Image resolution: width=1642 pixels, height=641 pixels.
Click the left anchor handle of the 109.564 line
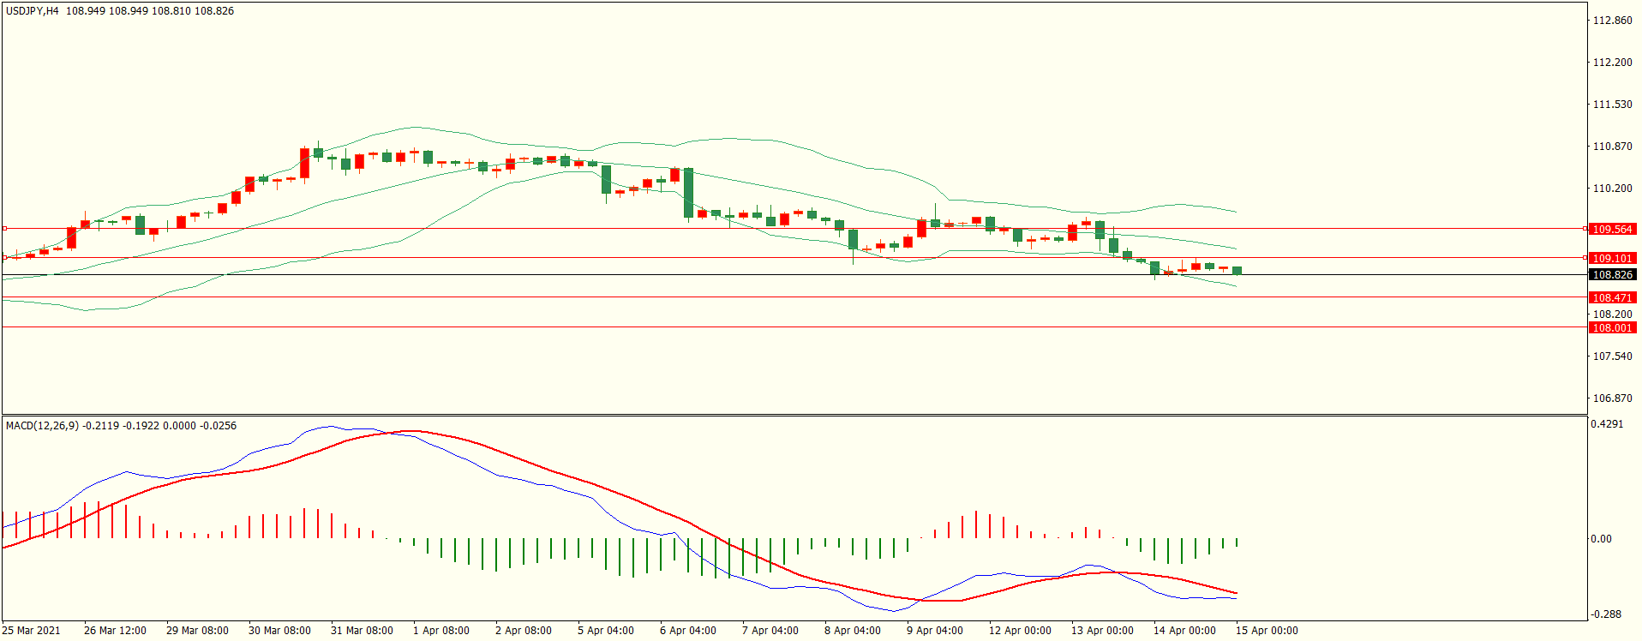point(4,229)
